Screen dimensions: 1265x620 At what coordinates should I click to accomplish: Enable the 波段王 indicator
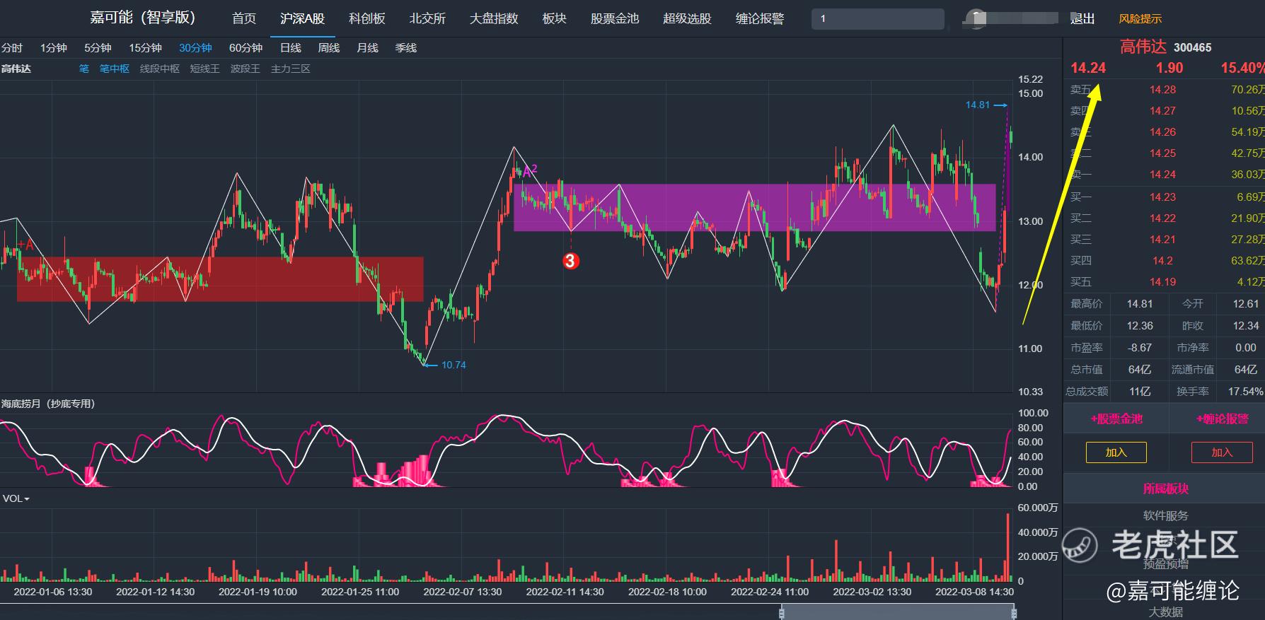pos(246,69)
